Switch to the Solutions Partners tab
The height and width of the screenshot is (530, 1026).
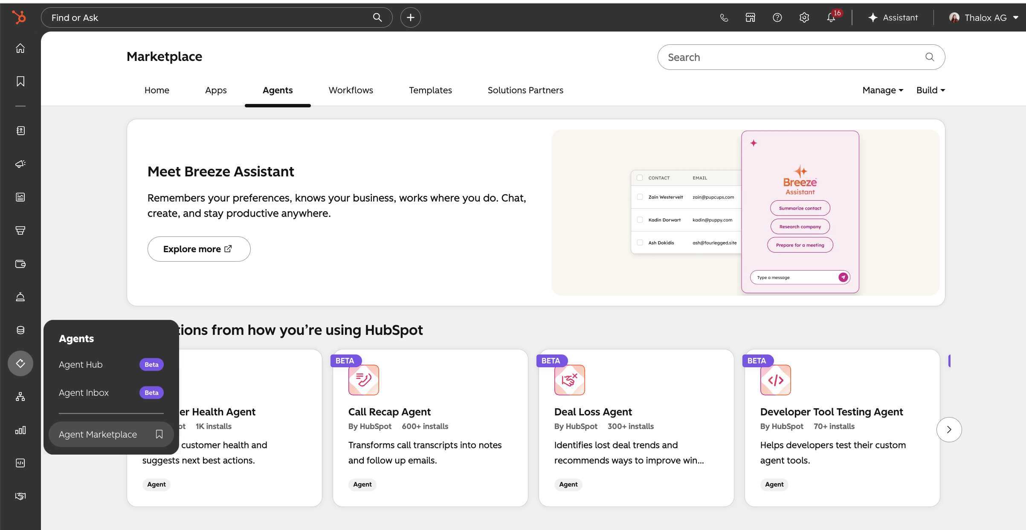pyautogui.click(x=525, y=90)
